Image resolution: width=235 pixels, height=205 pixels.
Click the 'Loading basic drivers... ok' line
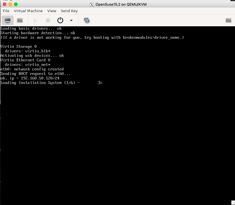click(x=31, y=29)
